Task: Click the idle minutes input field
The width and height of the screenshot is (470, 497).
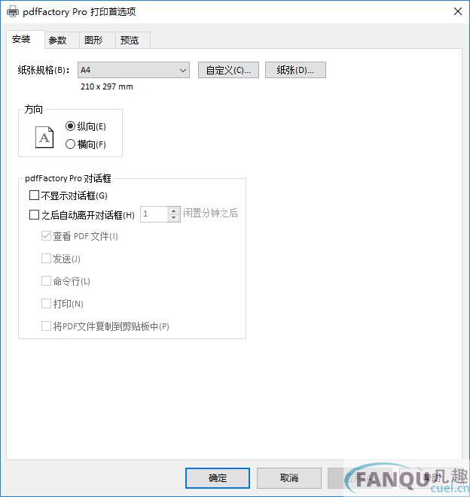Action: (154, 214)
